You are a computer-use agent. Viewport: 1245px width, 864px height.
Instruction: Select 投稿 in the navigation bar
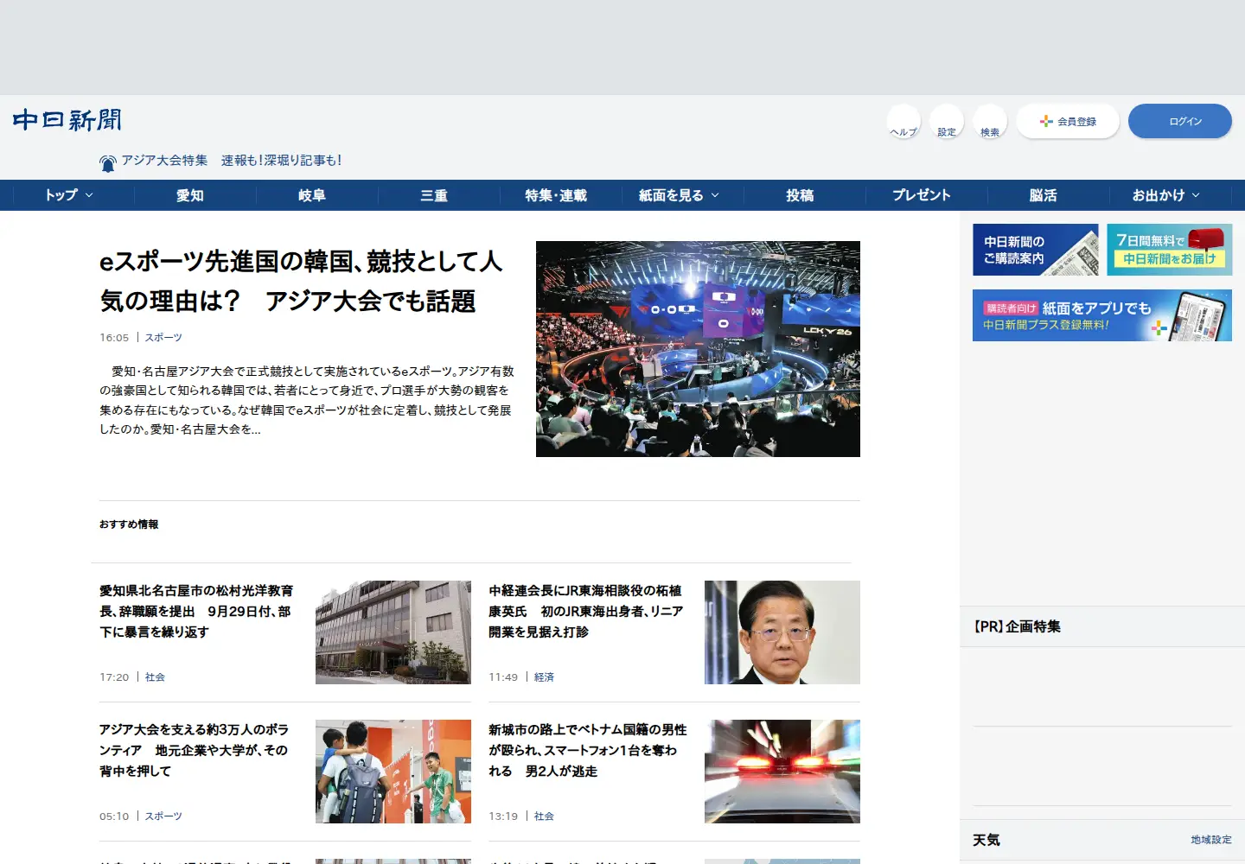[x=800, y=195]
